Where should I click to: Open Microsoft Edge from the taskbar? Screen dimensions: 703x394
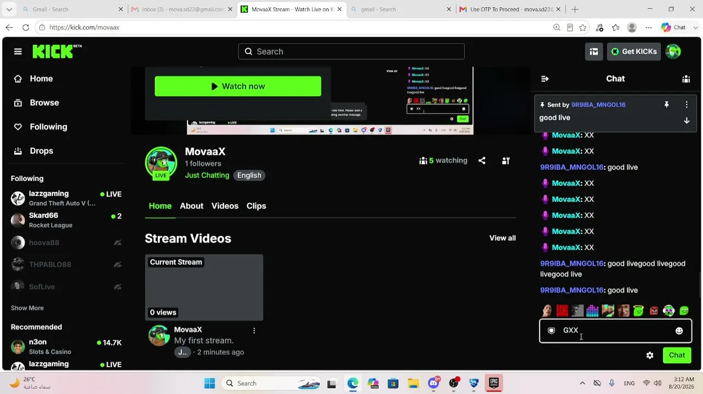click(352, 383)
